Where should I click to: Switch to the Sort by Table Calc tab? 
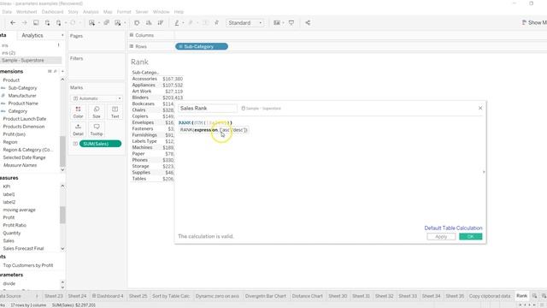point(171,296)
